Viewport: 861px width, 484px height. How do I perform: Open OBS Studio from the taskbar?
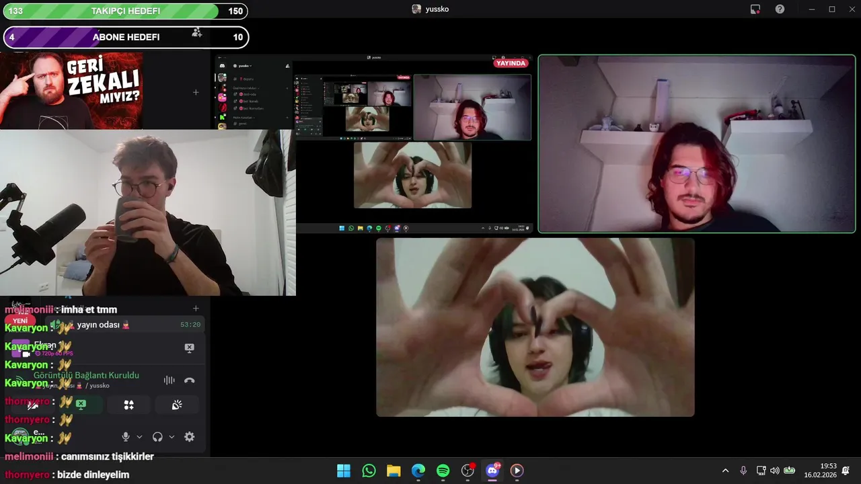point(467,471)
